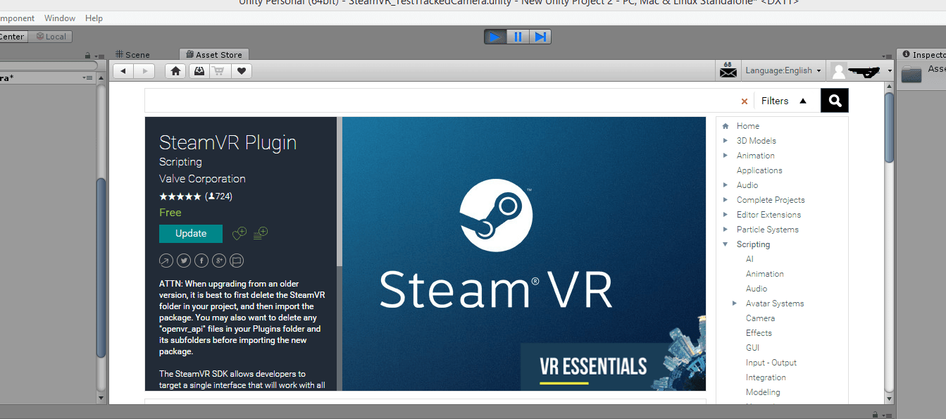Open Home in the category sidebar

[747, 126]
